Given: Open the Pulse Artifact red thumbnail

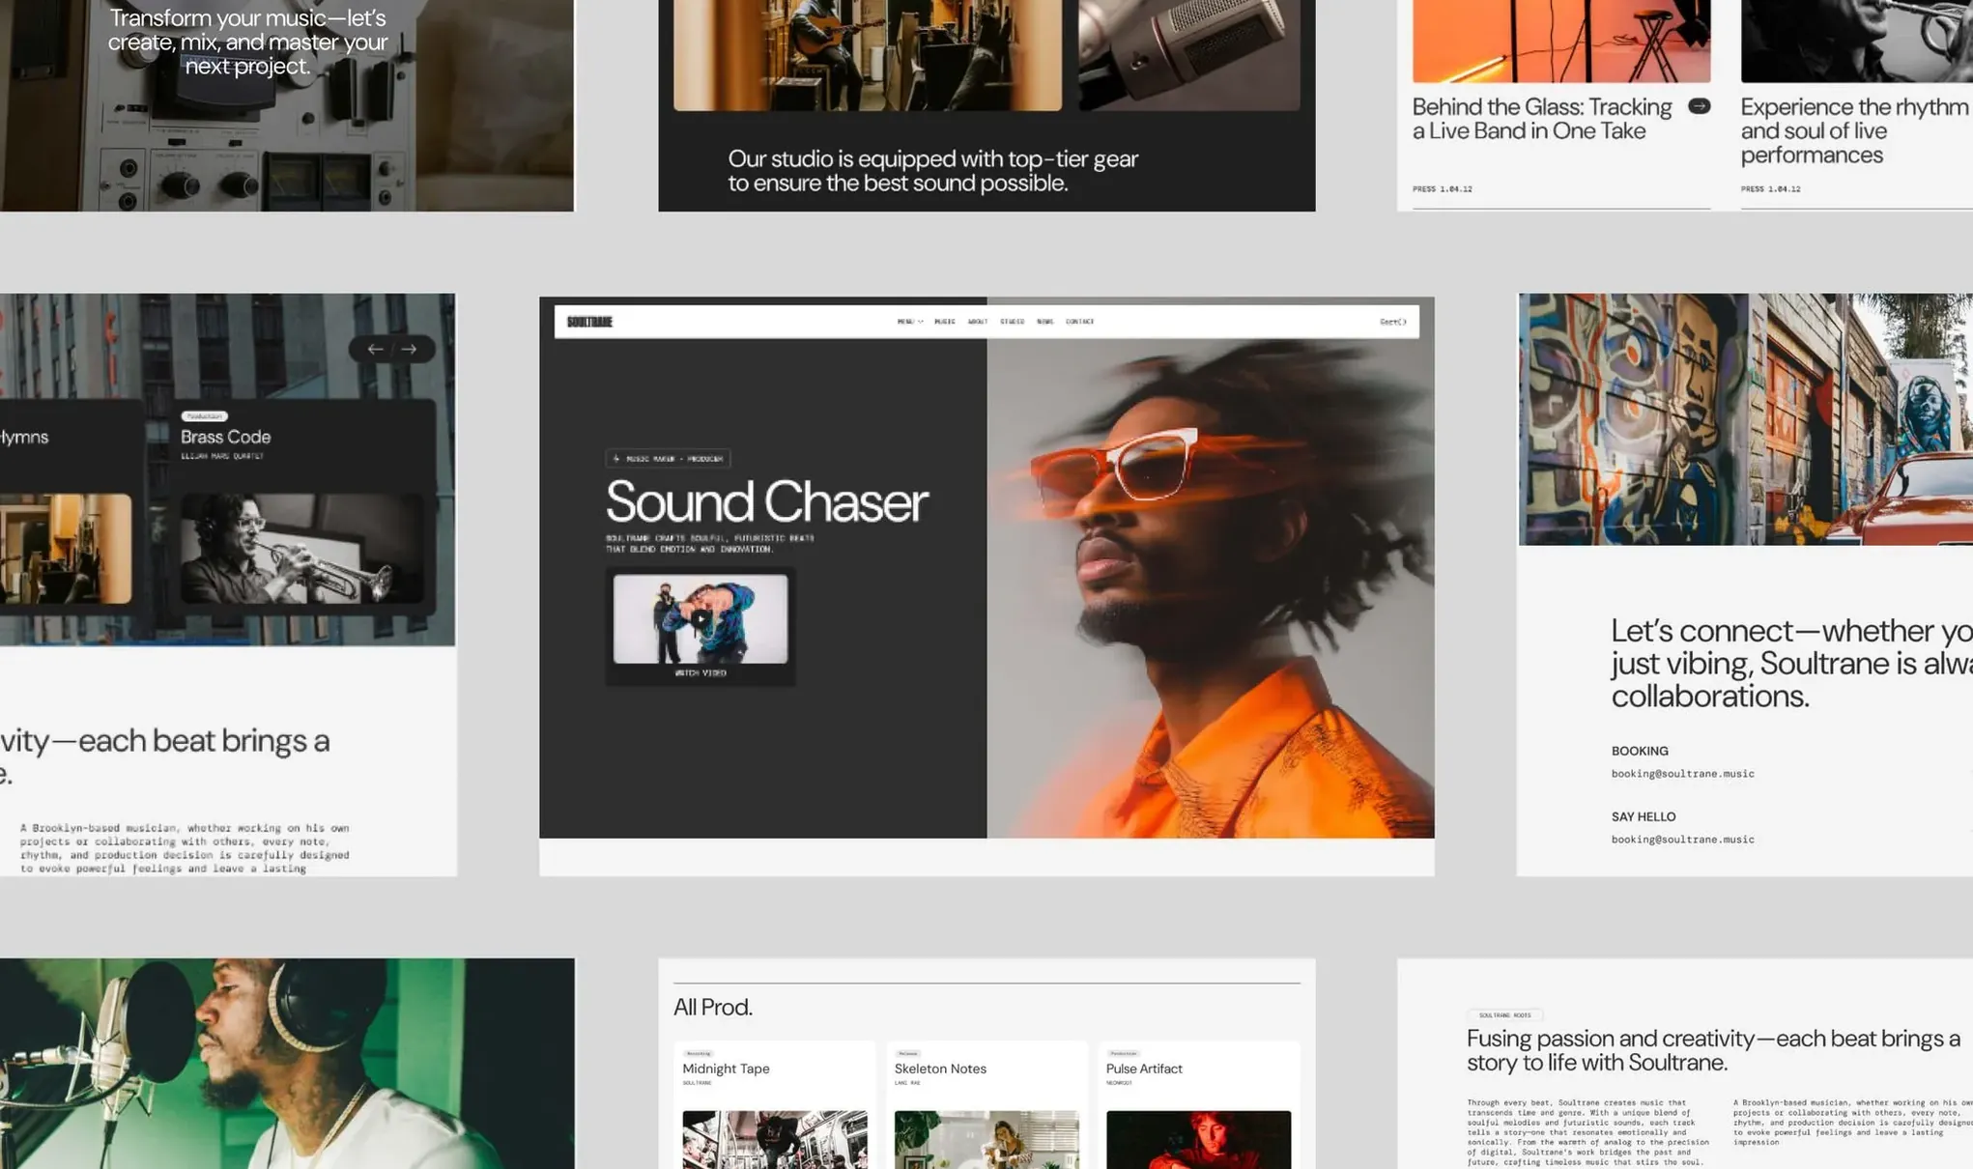Looking at the screenshot, I should point(1198,1140).
